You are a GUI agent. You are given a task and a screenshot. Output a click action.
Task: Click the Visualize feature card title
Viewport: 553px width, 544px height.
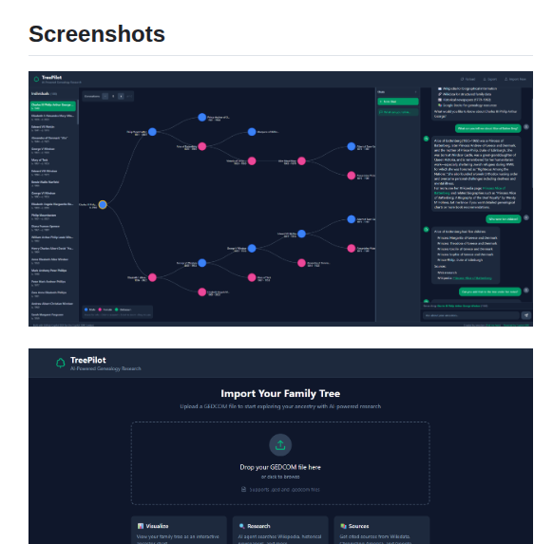157,526
